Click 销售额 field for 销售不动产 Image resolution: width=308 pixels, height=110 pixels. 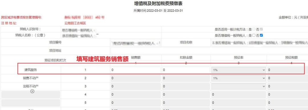[x=135, y=78]
